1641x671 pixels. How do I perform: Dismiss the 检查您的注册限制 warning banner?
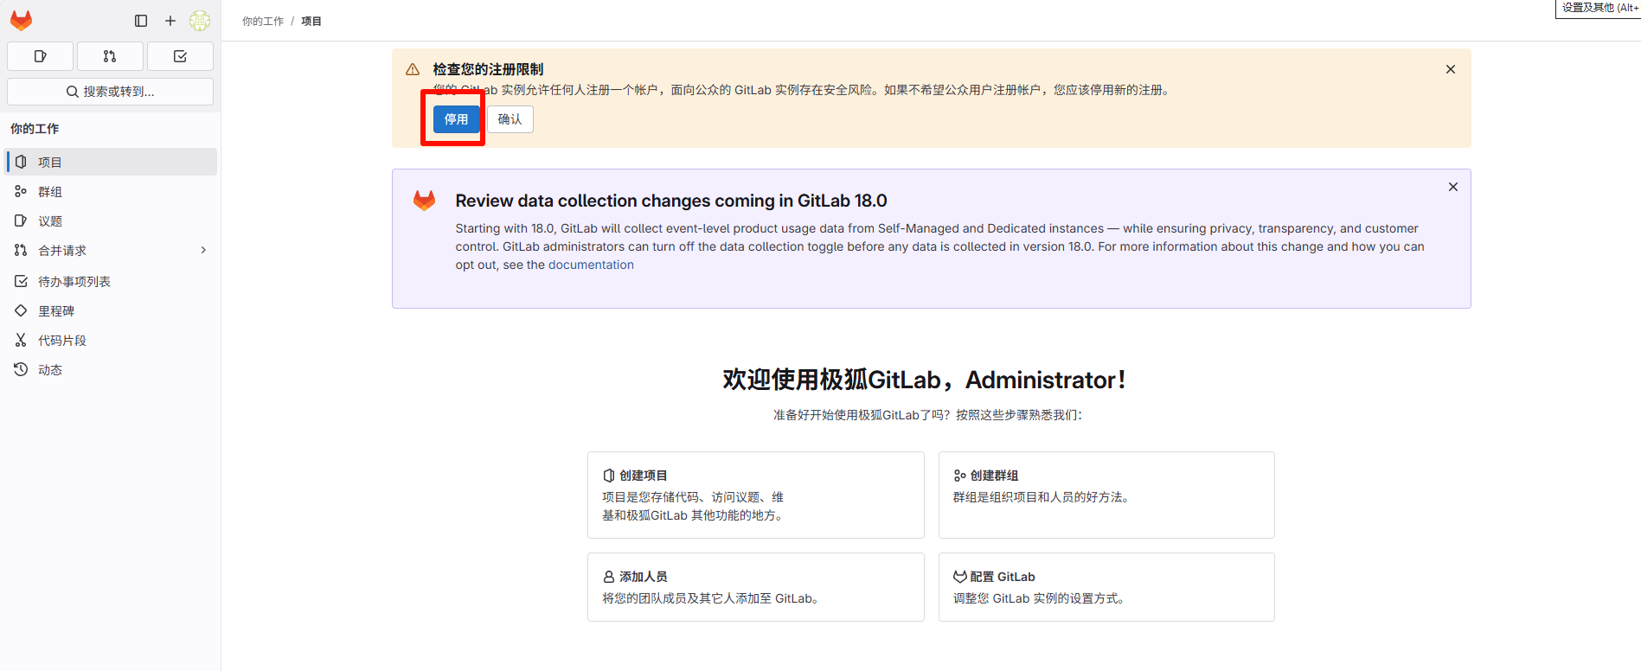click(1451, 69)
